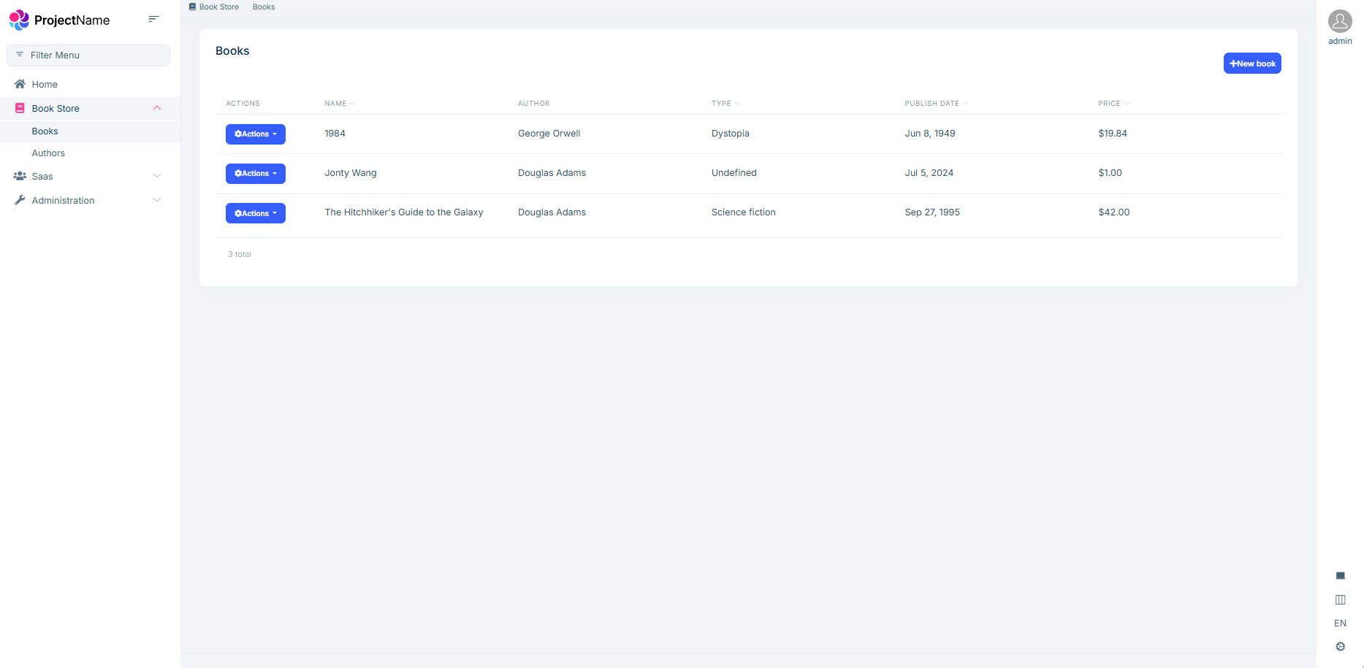Viewport: 1364px width, 668px height.
Task: Click the New book button
Action: point(1251,64)
